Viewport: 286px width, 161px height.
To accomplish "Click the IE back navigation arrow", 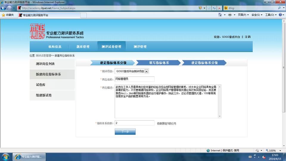I will pyautogui.click(x=3, y=8).
